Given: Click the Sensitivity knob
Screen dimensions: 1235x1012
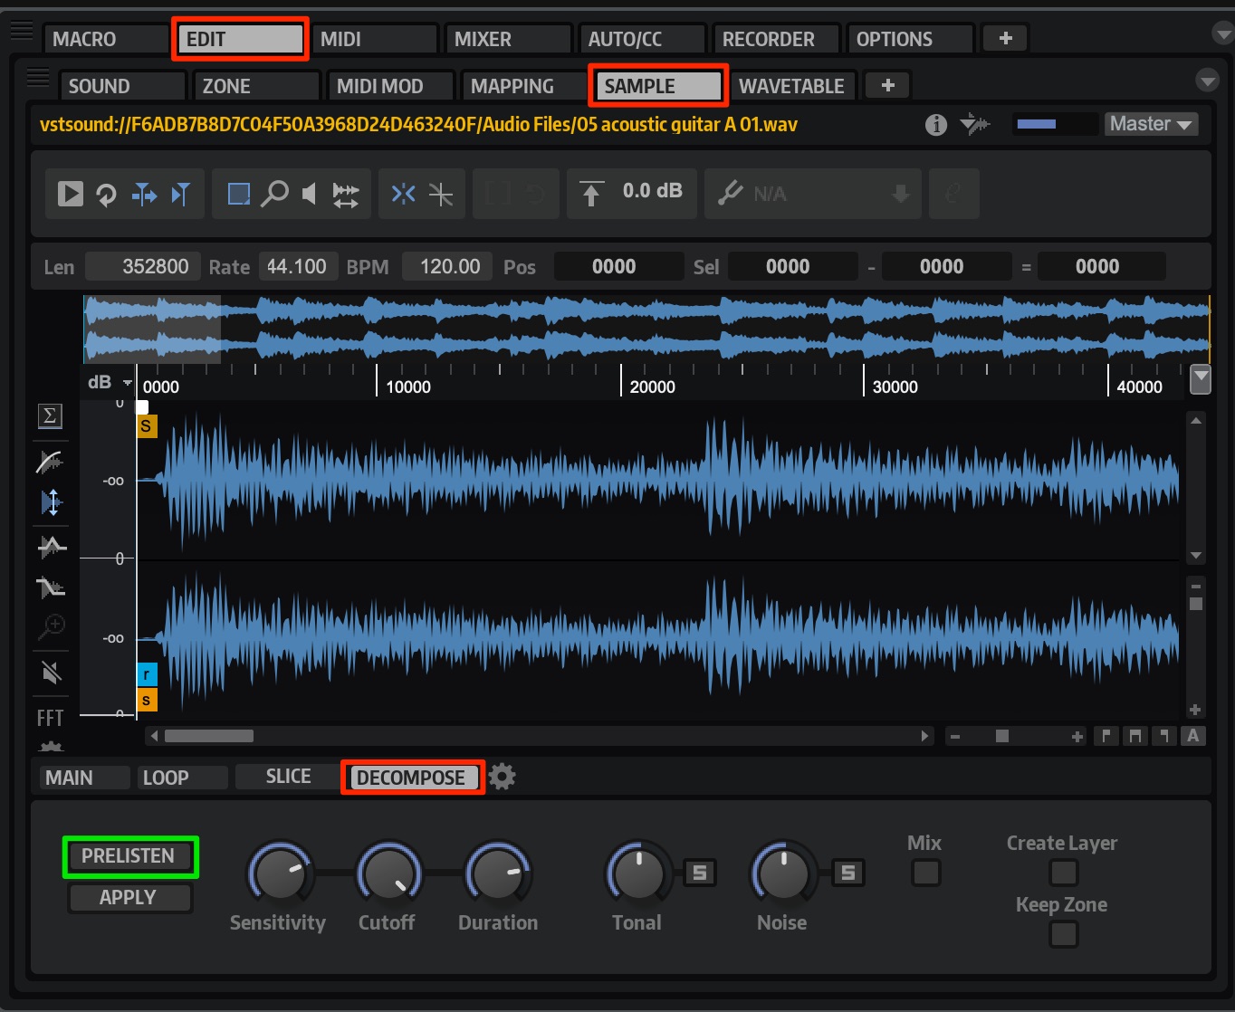Looking at the screenshot, I should tap(280, 874).
